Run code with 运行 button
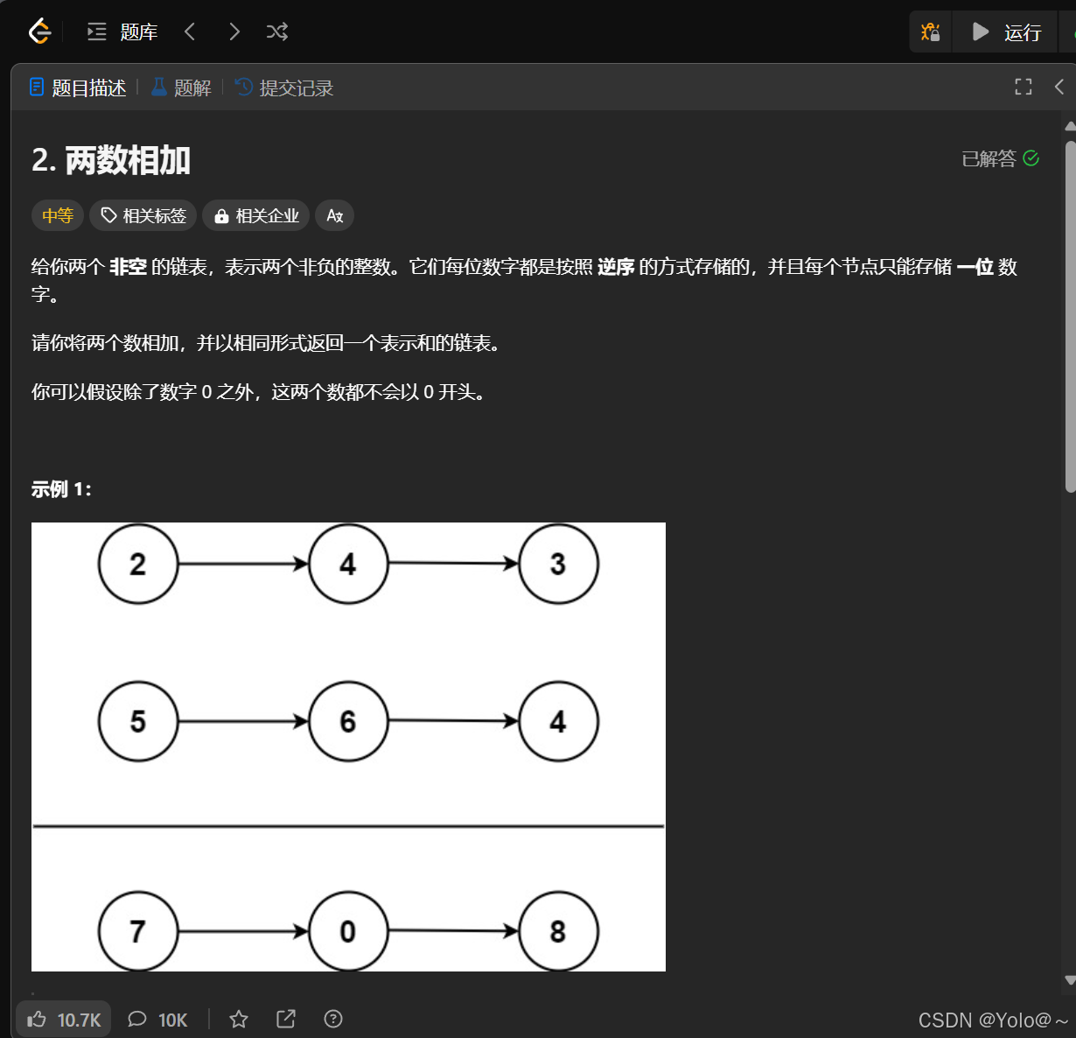The height and width of the screenshot is (1038, 1076). 1006,32
